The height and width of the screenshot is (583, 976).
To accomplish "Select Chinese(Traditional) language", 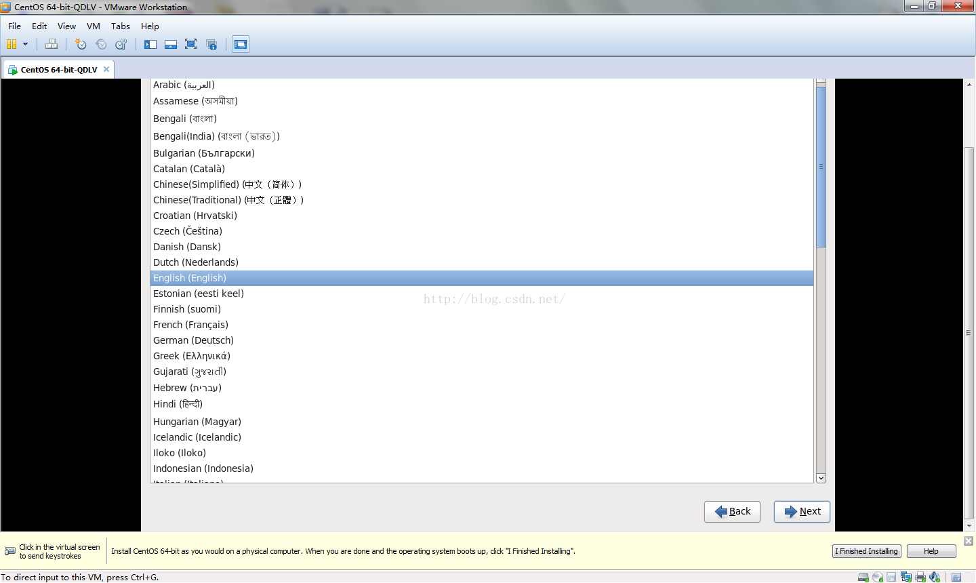I will [x=481, y=200].
